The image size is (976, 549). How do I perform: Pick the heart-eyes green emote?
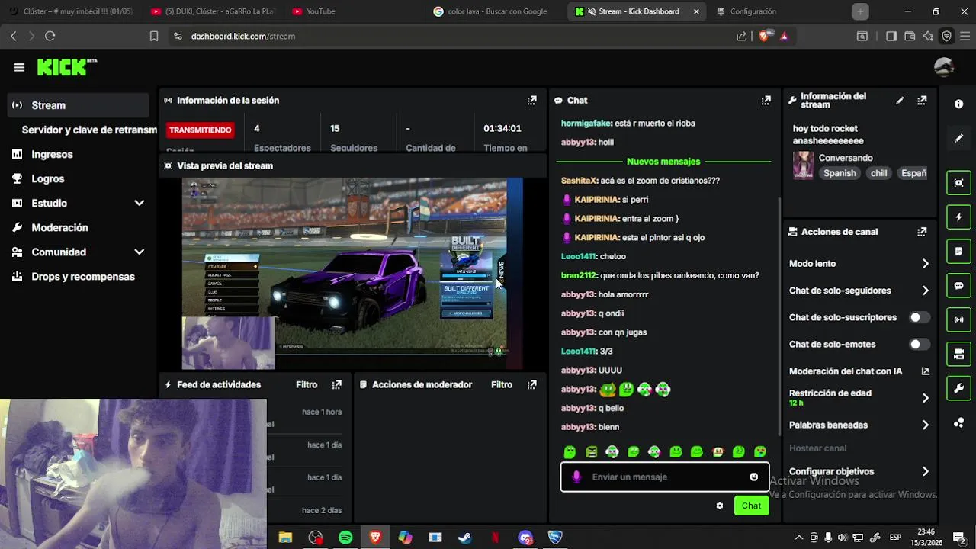[759, 452]
